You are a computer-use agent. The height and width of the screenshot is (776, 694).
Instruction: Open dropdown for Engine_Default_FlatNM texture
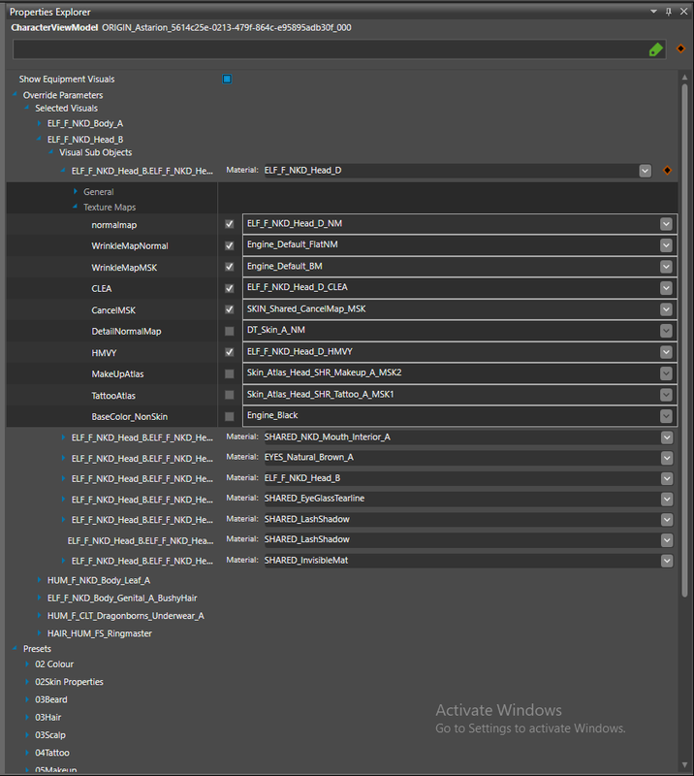tap(666, 245)
